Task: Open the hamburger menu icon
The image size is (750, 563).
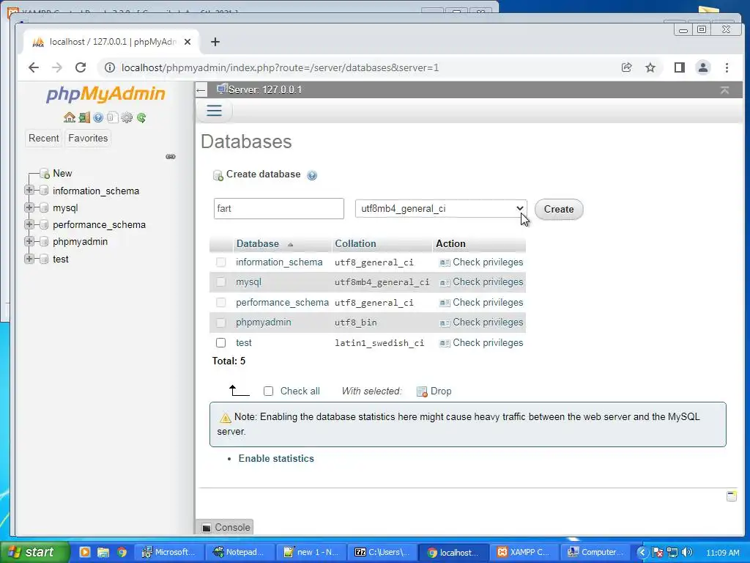Action: click(x=214, y=111)
